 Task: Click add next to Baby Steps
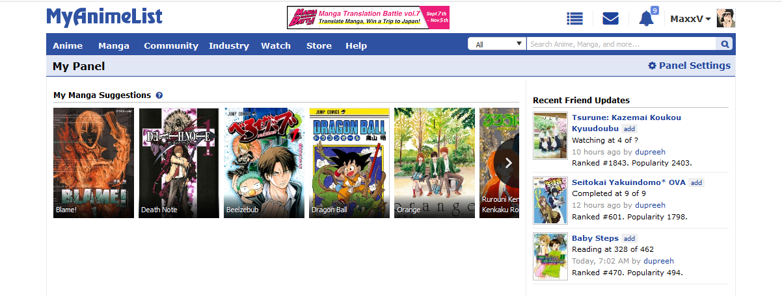[x=629, y=239]
